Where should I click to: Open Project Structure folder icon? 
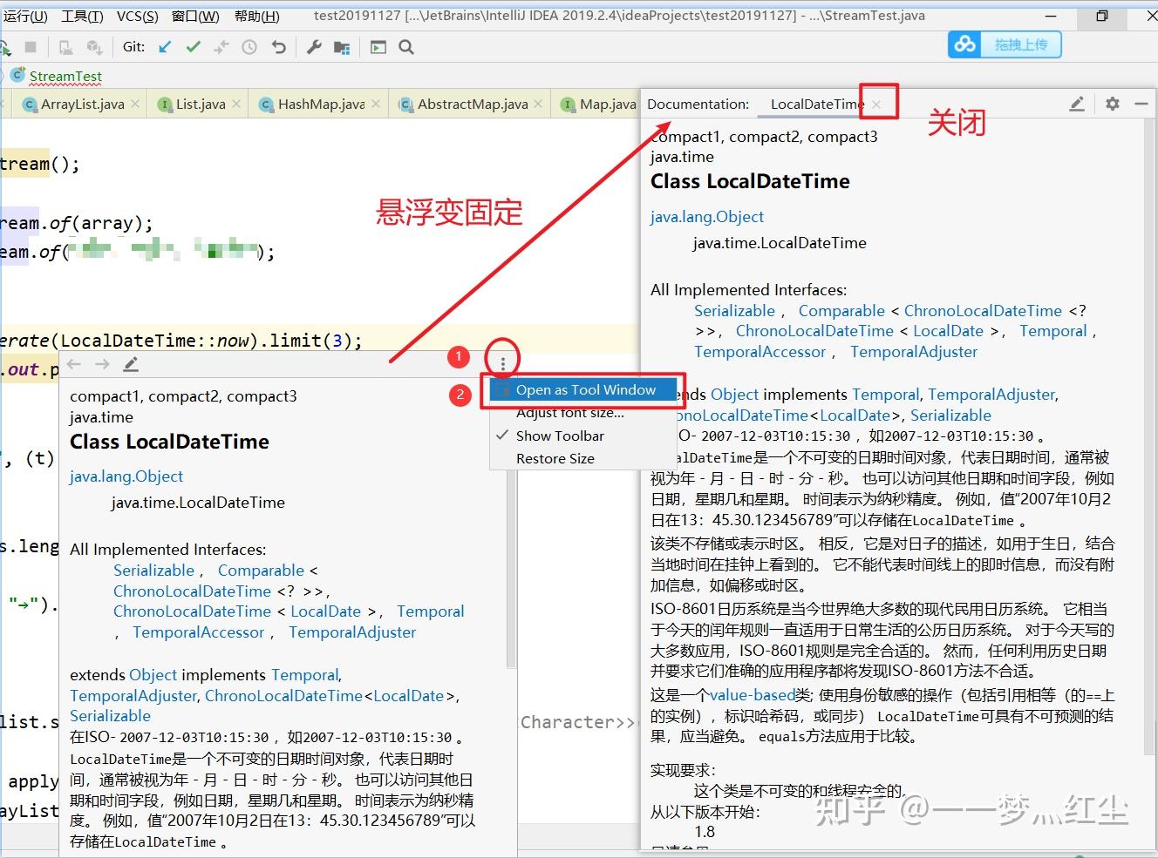point(342,47)
